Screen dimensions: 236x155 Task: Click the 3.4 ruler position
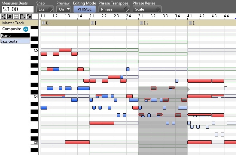click(x=177, y=16)
